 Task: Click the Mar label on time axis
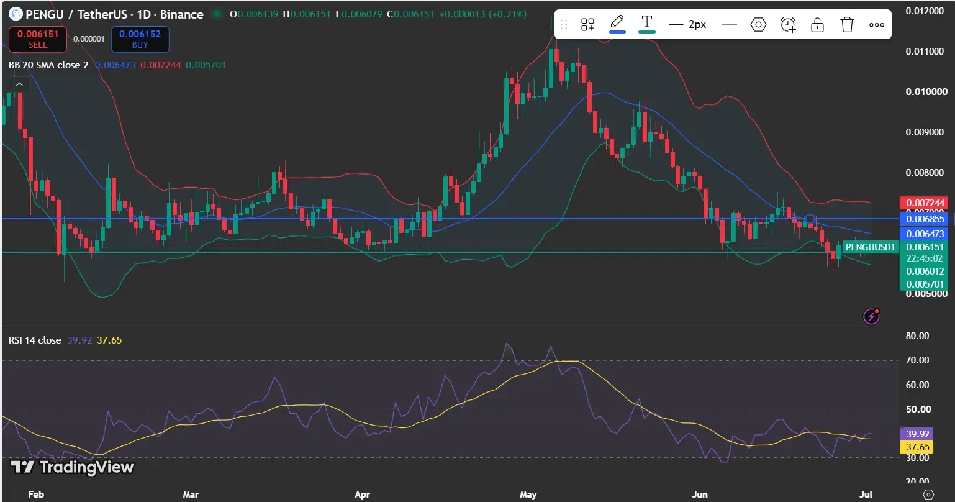click(191, 495)
